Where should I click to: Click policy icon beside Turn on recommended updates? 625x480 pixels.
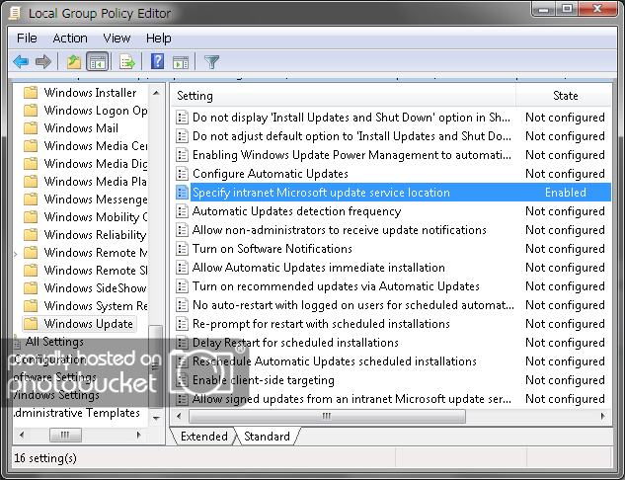coord(182,285)
